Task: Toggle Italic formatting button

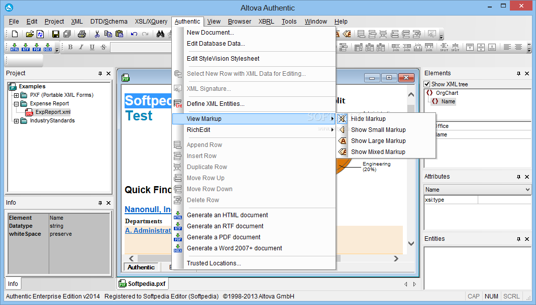Action: 81,47
